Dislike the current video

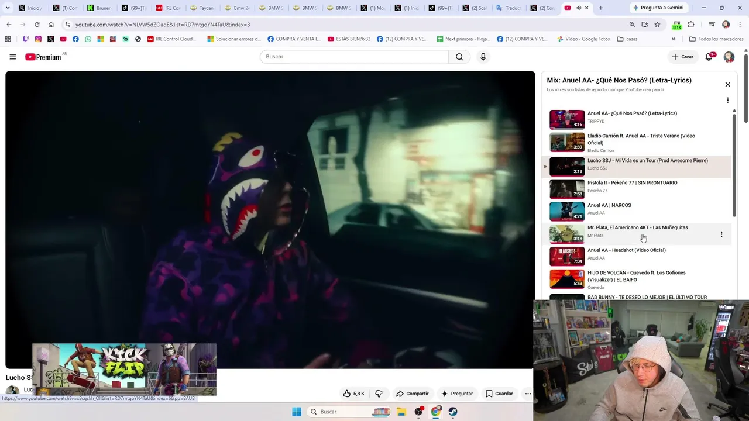(x=379, y=394)
